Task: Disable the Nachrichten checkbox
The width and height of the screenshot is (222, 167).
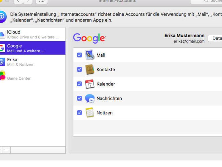Action: click(x=79, y=98)
